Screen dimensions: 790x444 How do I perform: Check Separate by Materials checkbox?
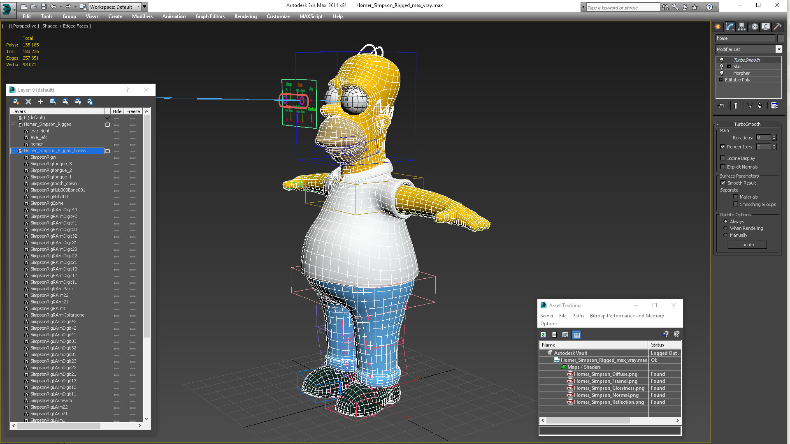click(735, 197)
